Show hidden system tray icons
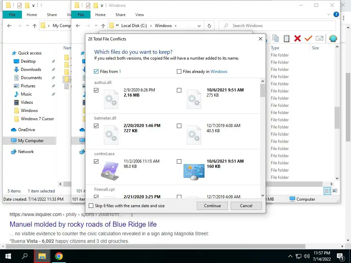 point(290,256)
